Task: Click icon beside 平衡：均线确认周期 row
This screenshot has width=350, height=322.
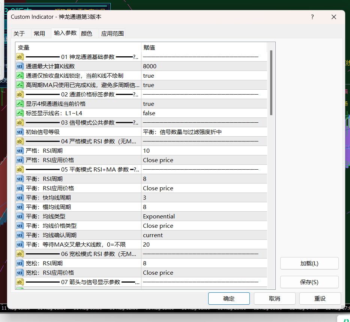Action: click(20, 235)
